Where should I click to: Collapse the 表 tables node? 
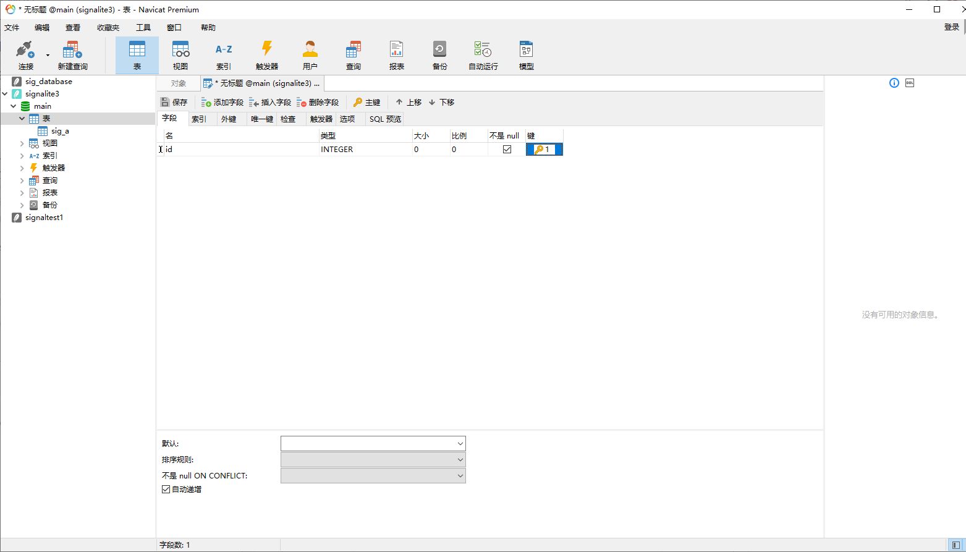(22, 119)
